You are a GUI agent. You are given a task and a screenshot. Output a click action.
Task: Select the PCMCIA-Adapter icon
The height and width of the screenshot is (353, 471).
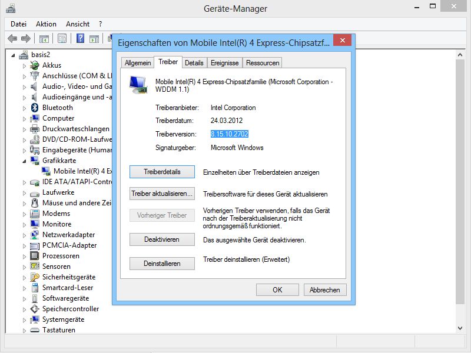(x=35, y=245)
